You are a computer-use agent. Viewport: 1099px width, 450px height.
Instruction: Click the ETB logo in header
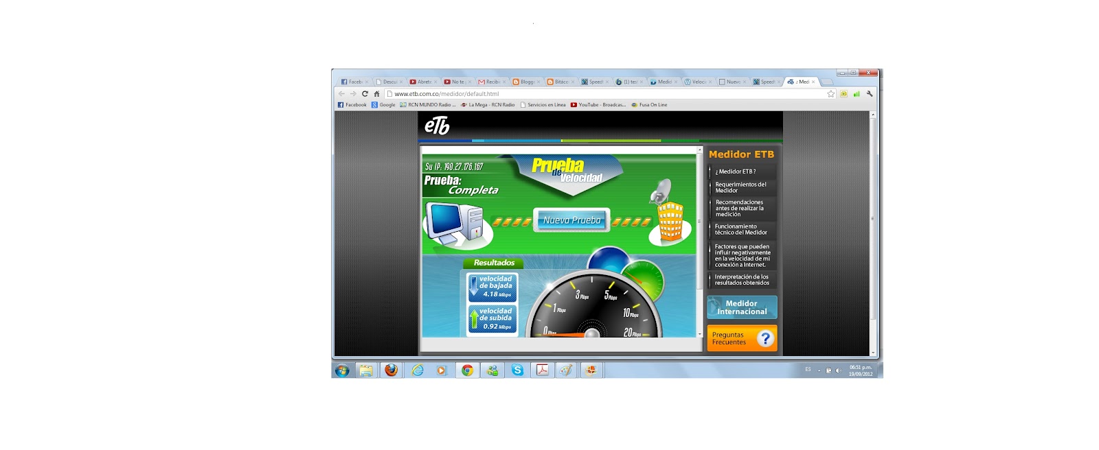437,126
